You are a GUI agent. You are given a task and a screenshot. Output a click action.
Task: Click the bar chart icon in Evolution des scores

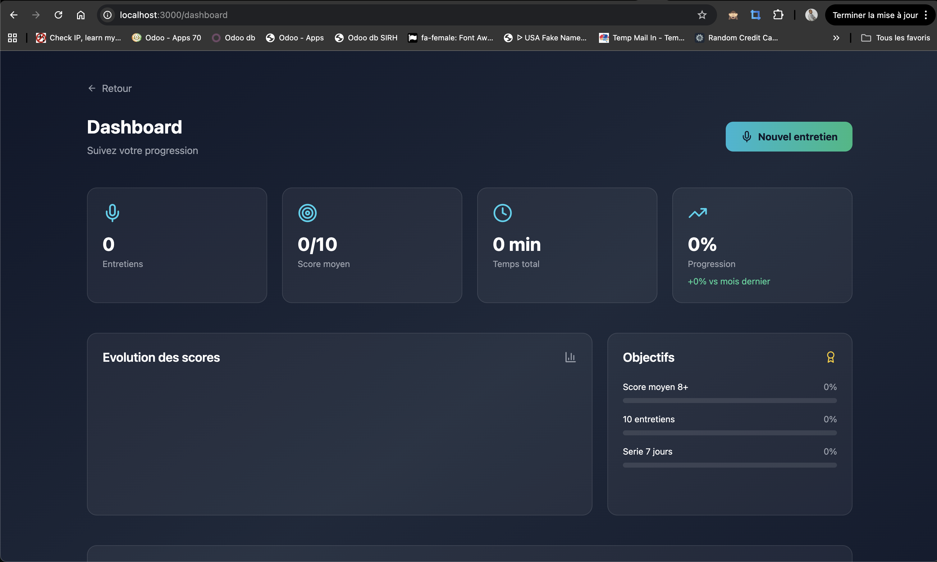click(x=570, y=357)
